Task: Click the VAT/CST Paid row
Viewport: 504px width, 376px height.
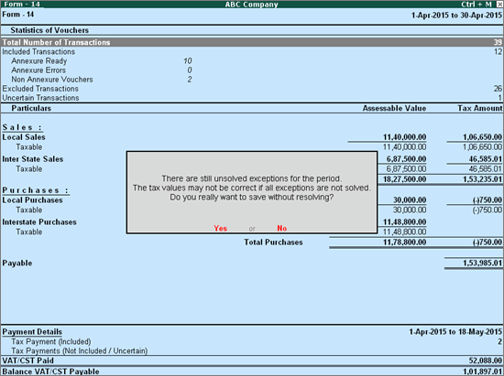Action: [x=252, y=360]
